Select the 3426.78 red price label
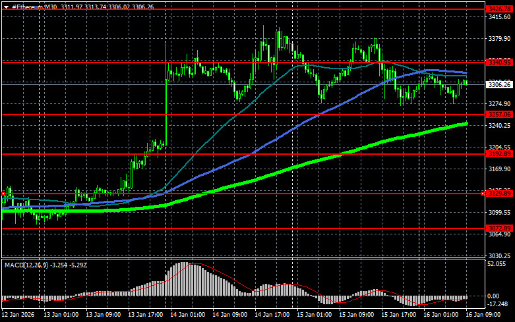 tap(499, 9)
